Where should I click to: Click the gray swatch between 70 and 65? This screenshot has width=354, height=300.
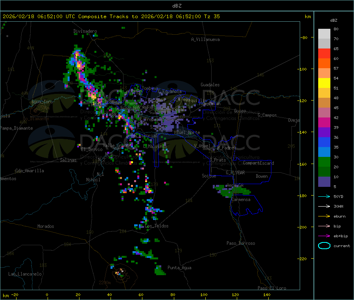324,44
